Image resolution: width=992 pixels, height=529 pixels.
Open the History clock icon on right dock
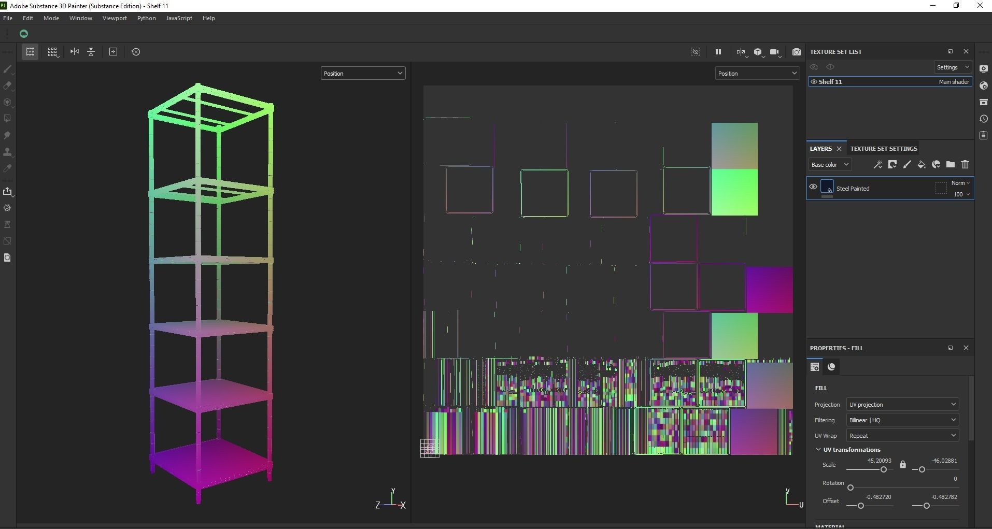984,119
